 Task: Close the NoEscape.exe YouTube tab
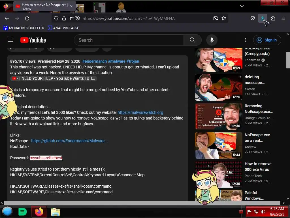coord(71,6)
